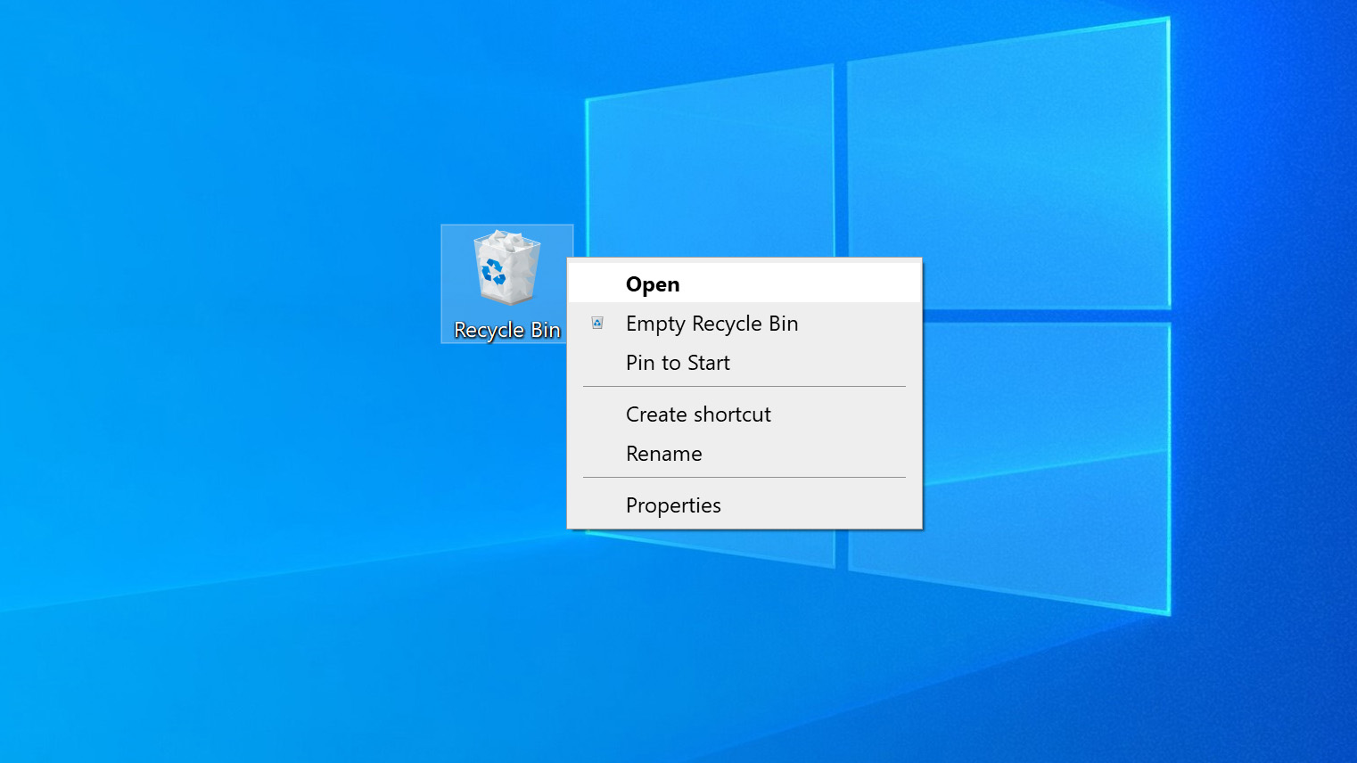
Task: Choose Create shortcut from the menu
Action: pos(744,414)
